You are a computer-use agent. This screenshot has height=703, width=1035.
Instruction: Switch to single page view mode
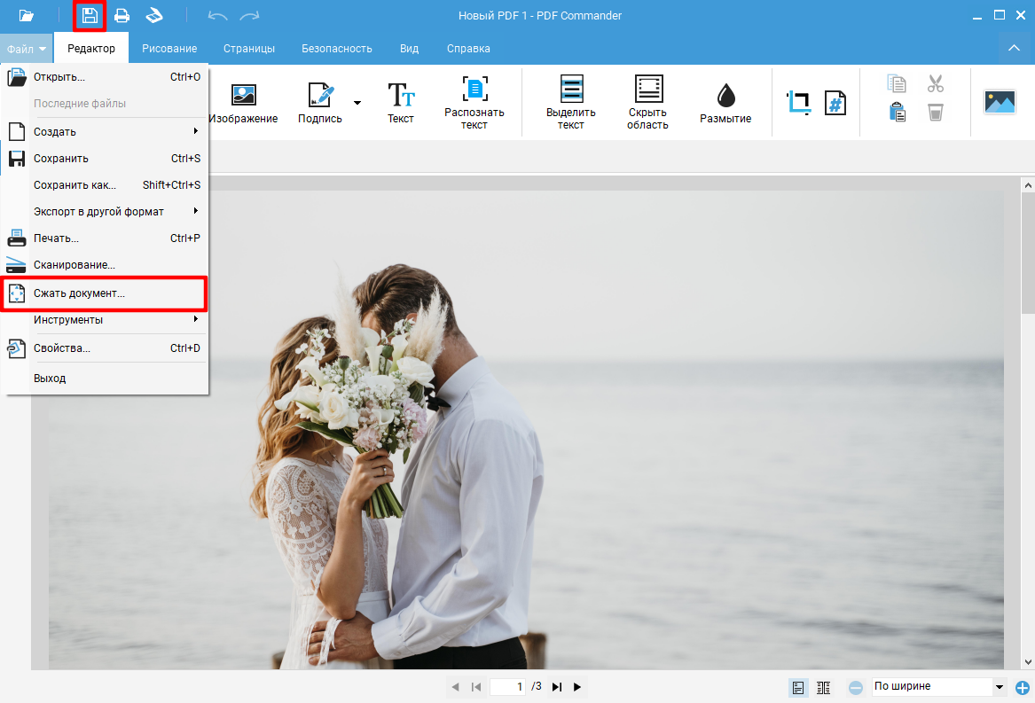[x=798, y=687]
